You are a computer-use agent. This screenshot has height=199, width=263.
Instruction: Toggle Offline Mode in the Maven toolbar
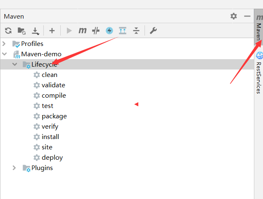click(x=96, y=31)
